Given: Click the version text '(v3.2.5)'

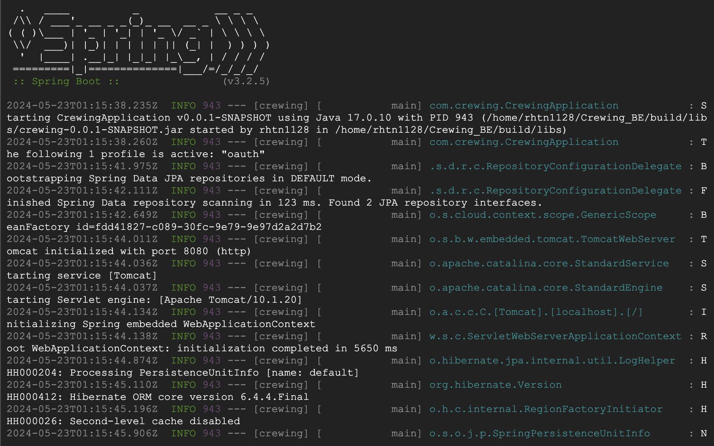Looking at the screenshot, I should click(x=246, y=81).
